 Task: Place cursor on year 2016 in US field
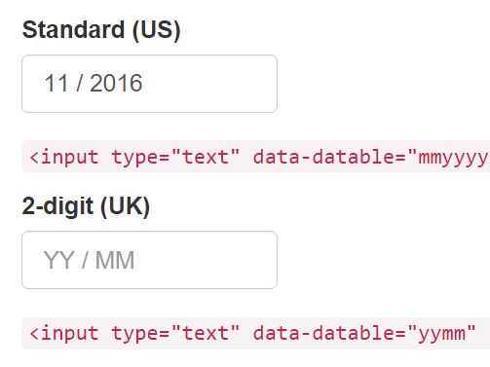click(x=116, y=84)
